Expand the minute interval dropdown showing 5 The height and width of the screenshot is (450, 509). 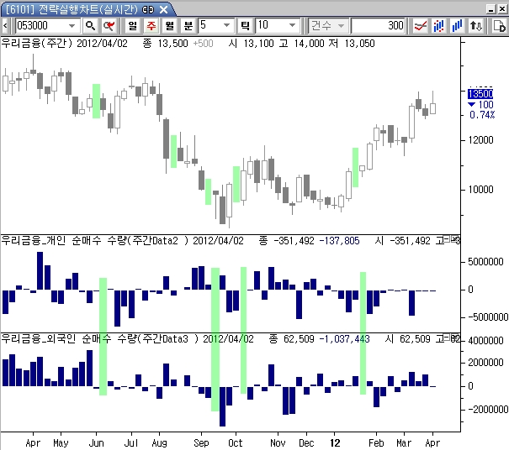(228, 26)
